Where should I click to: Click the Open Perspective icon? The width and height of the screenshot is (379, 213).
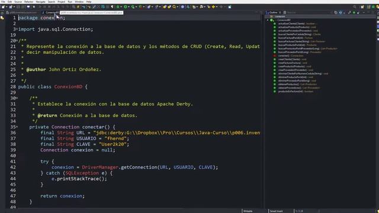click(362, 7)
